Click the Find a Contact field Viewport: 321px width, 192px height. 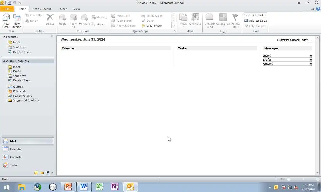[x=255, y=15]
